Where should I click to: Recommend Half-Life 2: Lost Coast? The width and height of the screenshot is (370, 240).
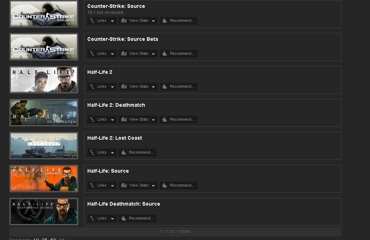click(x=138, y=153)
